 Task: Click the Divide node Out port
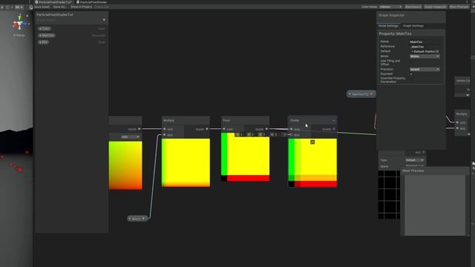334,129
